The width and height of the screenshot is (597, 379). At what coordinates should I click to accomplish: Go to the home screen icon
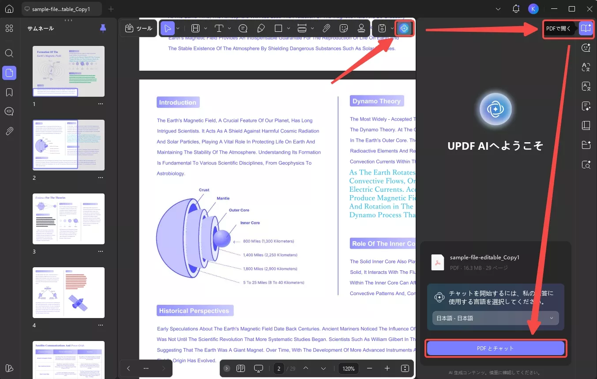(x=9, y=9)
